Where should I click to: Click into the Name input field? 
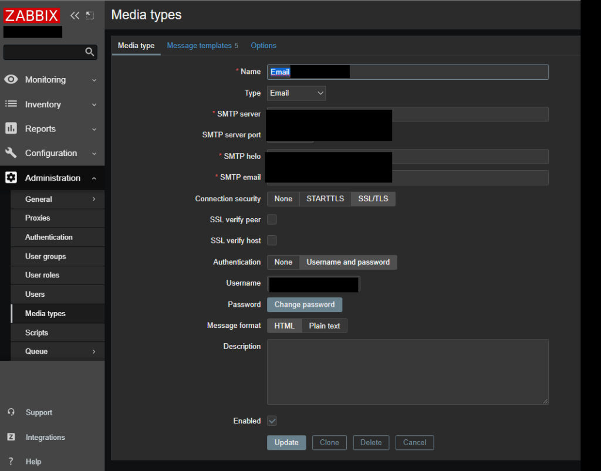pos(408,72)
